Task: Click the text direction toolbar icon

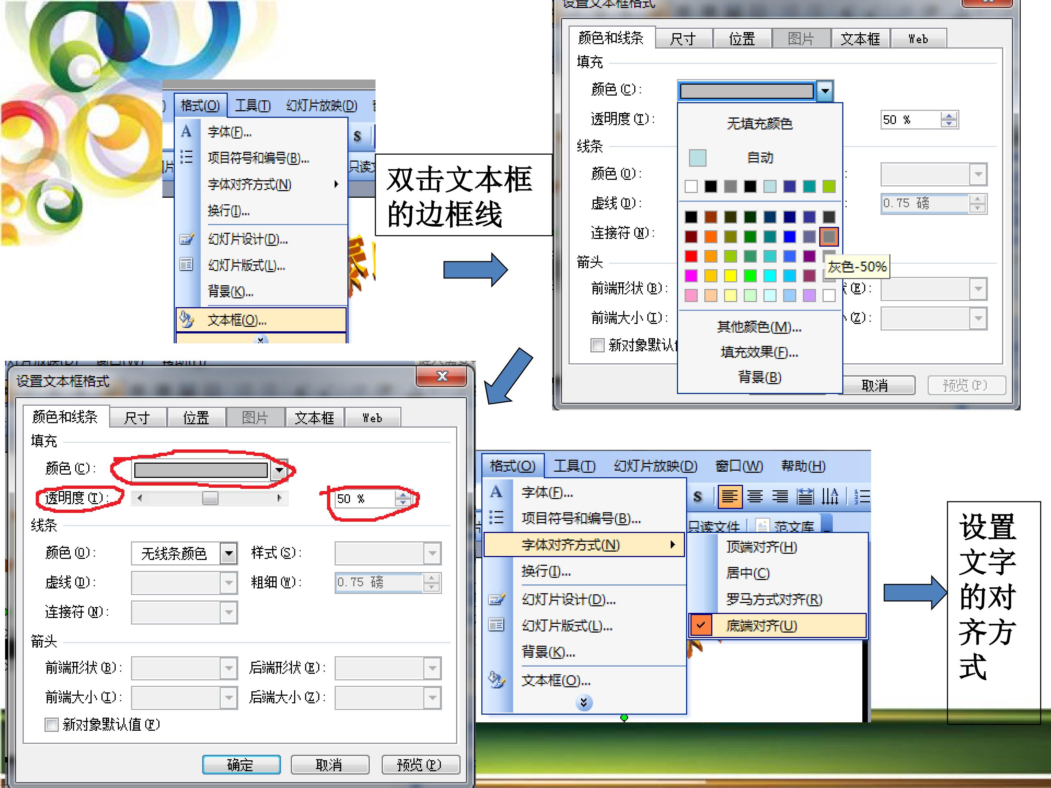Action: click(830, 497)
